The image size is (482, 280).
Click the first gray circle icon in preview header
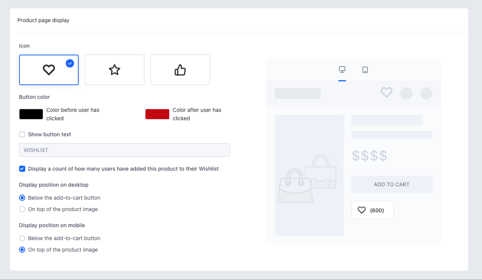(406, 93)
